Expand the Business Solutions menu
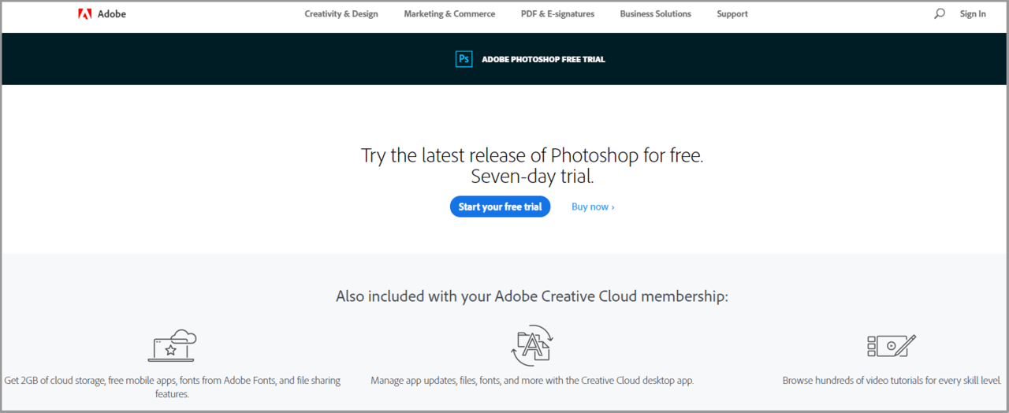The width and height of the screenshot is (1009, 413). 655,13
